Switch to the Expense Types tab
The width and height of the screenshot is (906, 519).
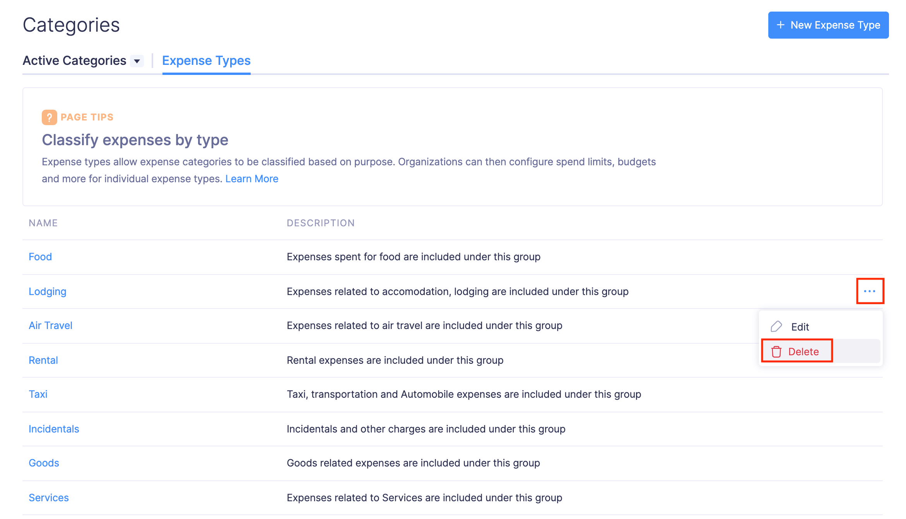(206, 61)
